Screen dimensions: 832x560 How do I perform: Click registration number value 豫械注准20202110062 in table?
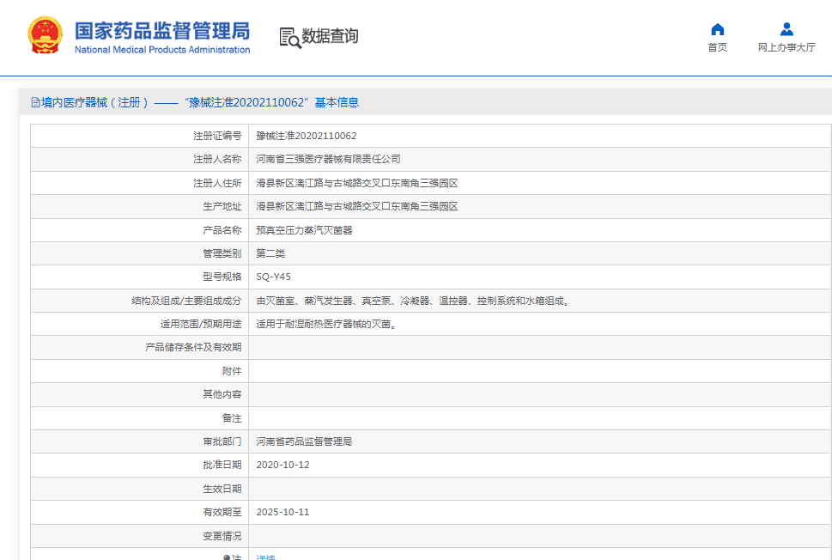[307, 136]
